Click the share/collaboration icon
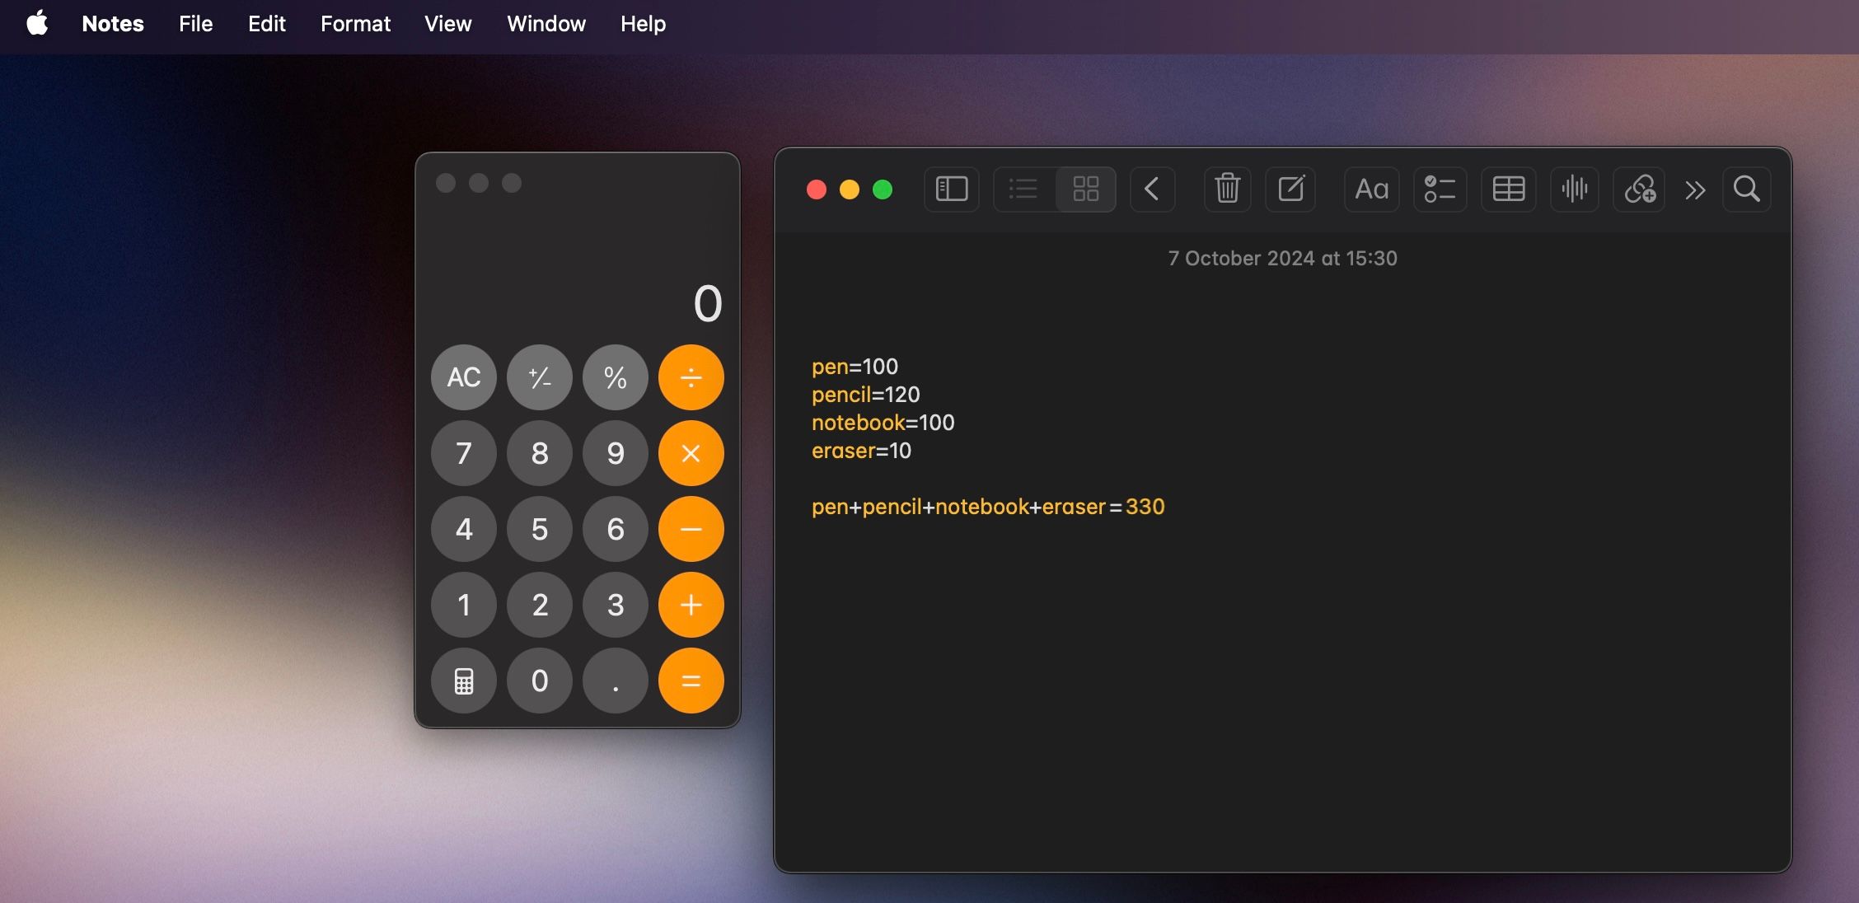This screenshot has height=903, width=1859. [x=1640, y=189]
